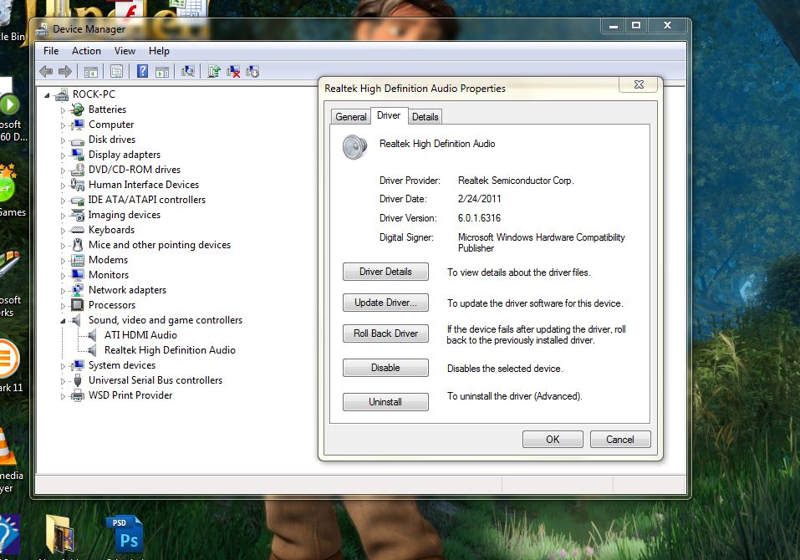Select the pictures folder icon on desktop
This screenshot has height=560, width=800.
pos(59,534)
